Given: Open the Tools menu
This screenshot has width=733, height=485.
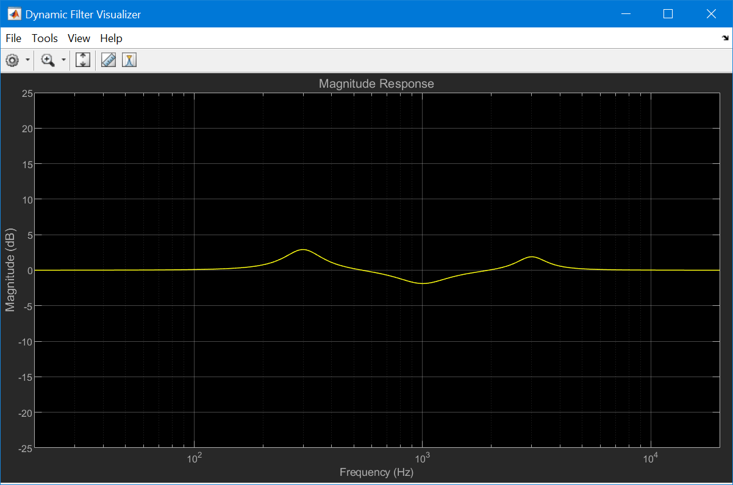Looking at the screenshot, I should [x=45, y=38].
